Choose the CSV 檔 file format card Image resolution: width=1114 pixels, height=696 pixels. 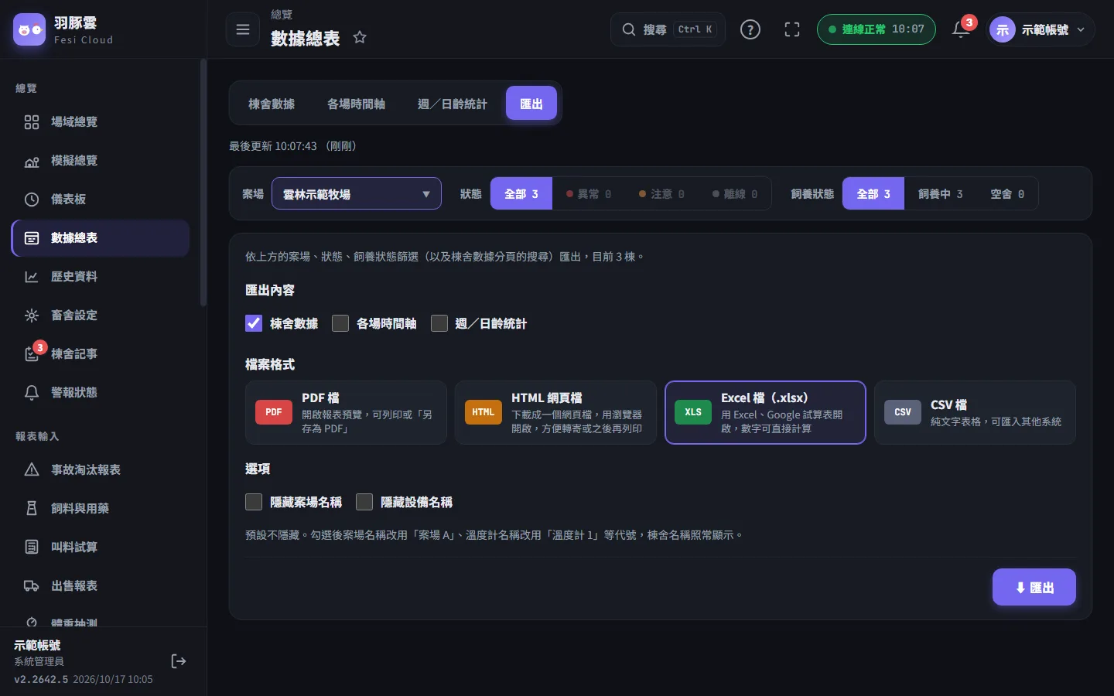pos(975,412)
